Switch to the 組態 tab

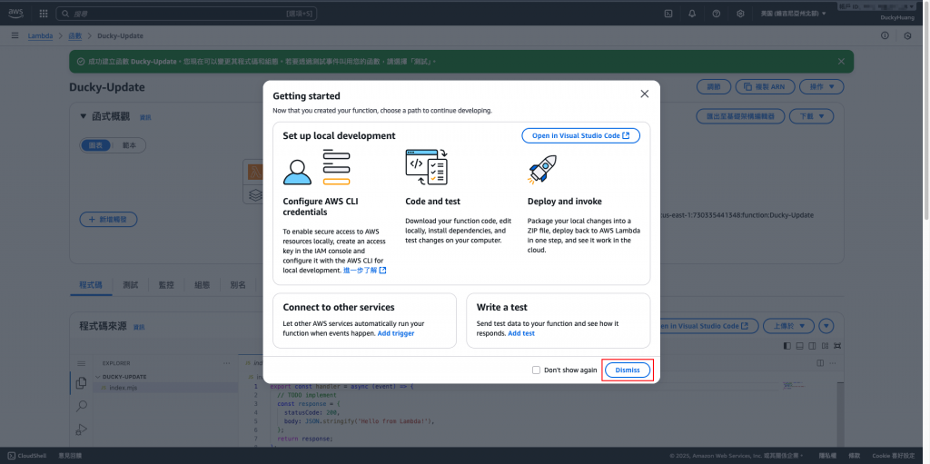pyautogui.click(x=202, y=285)
